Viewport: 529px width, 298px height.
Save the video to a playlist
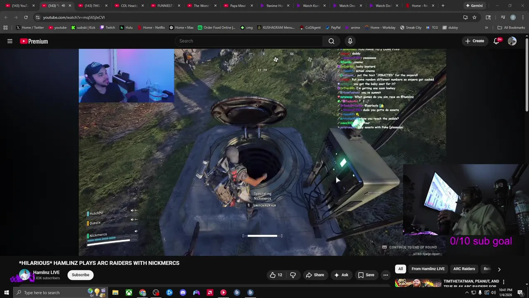pos(366,275)
